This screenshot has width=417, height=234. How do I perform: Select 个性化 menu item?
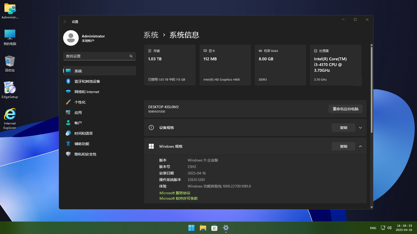[100, 102]
